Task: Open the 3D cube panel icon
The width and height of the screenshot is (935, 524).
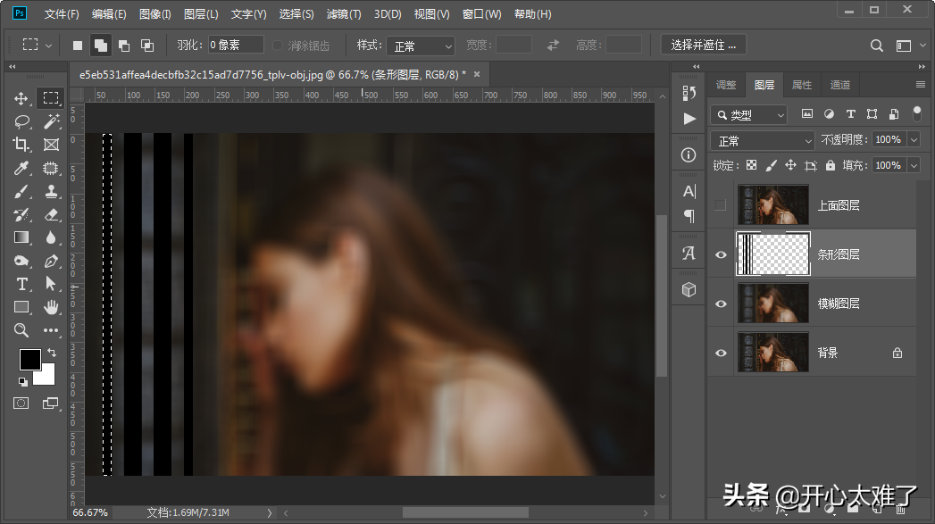Action: point(689,290)
